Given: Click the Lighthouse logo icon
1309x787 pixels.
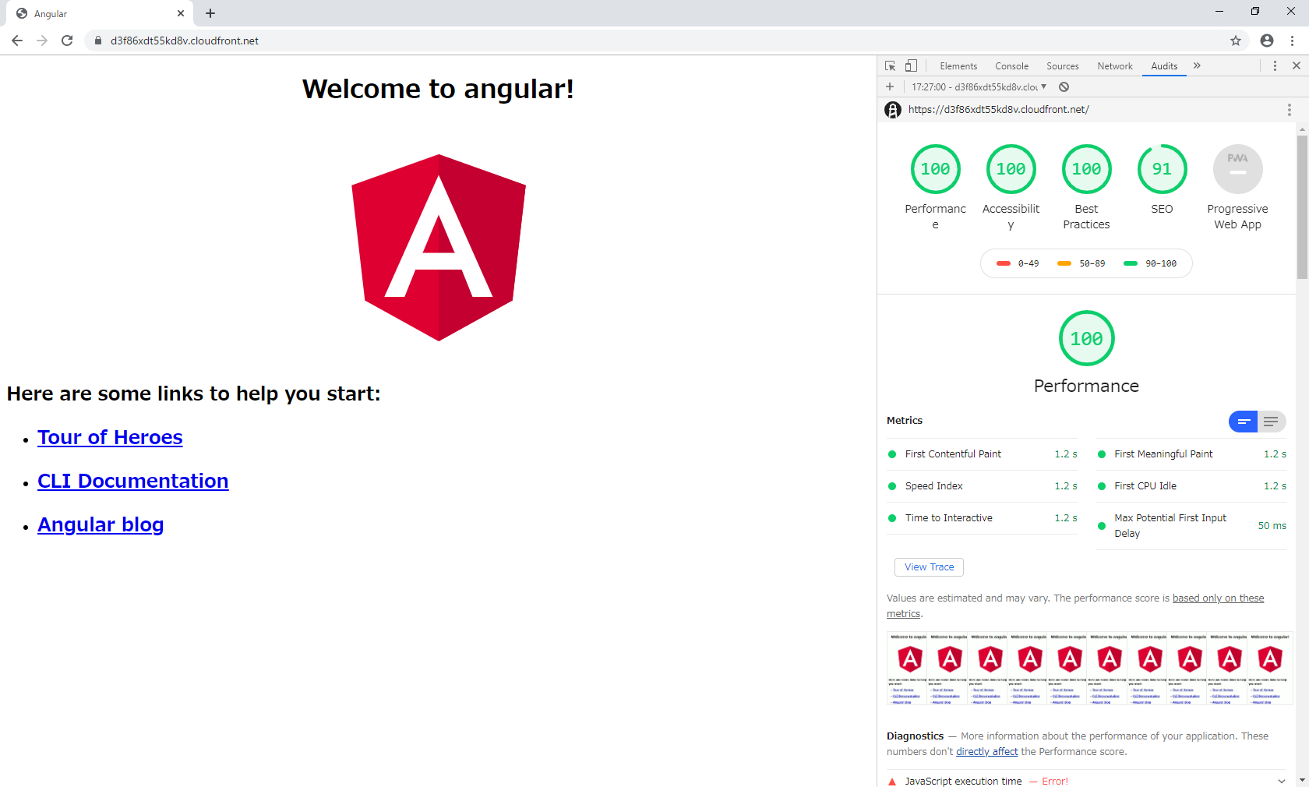Looking at the screenshot, I should coord(893,110).
